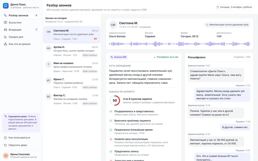Select the Артём Н. call in list
The height and width of the screenshot is (161, 258).
point(72,51)
